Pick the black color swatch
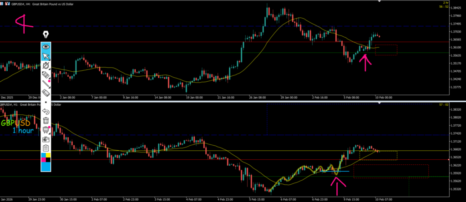 [48, 159]
